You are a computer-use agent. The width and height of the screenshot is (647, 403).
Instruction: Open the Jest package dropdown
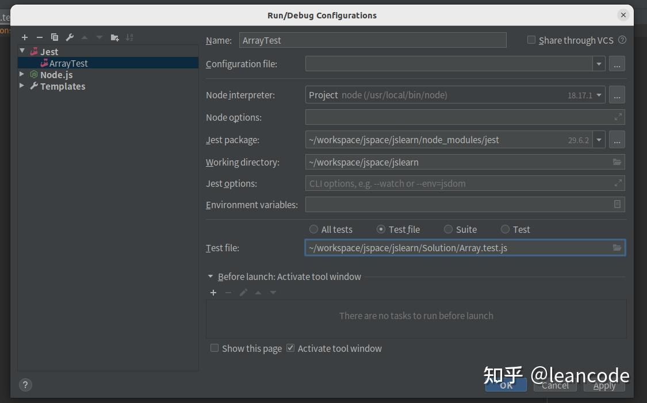(x=599, y=140)
